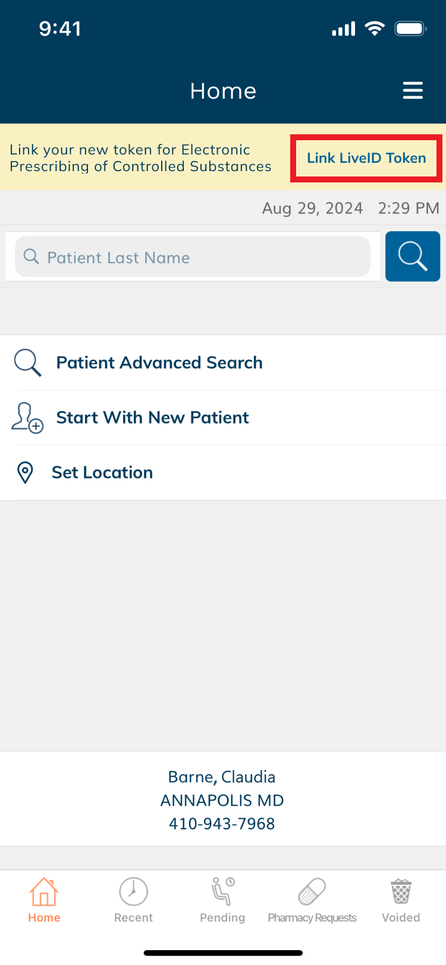Open Patient Advanced Search
This screenshot has height=965, width=446.
coord(159,362)
